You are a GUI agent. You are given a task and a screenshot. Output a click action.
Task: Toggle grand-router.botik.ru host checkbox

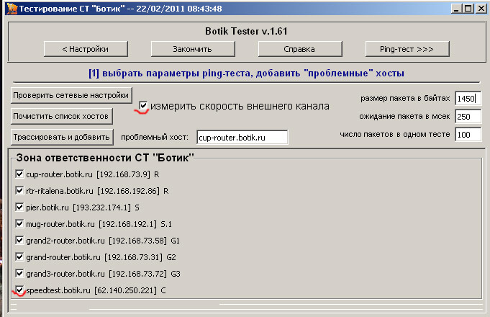[x=19, y=256]
